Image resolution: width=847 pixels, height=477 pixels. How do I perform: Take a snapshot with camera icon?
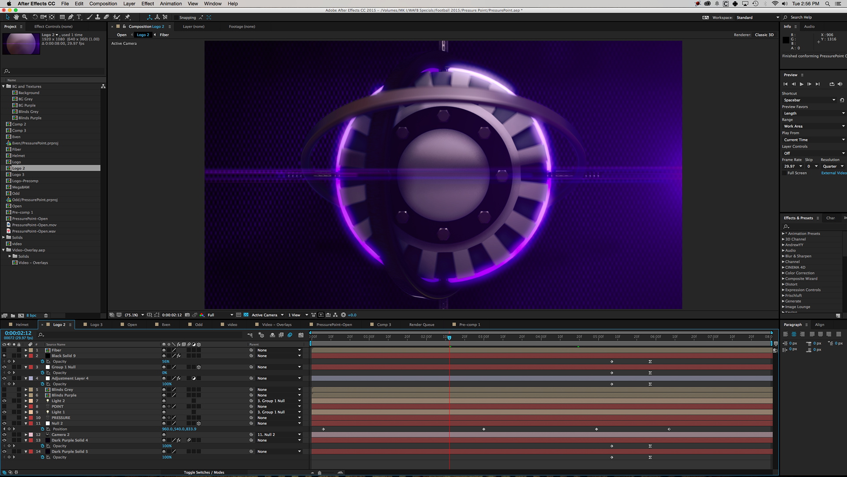pos(187,315)
